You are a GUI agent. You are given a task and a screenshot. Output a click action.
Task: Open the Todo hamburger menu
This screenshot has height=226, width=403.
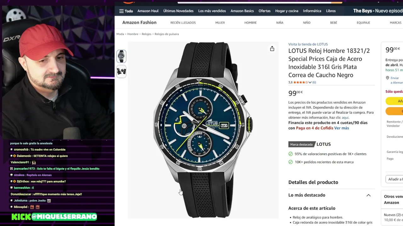(126, 11)
